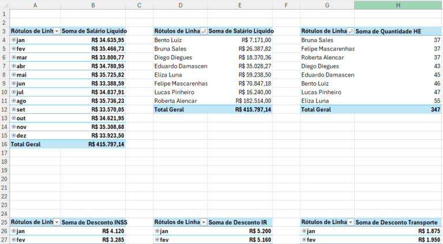
Task: Open Rótulos de Linha filter in Desconto INSS table
Action: pos(57,222)
